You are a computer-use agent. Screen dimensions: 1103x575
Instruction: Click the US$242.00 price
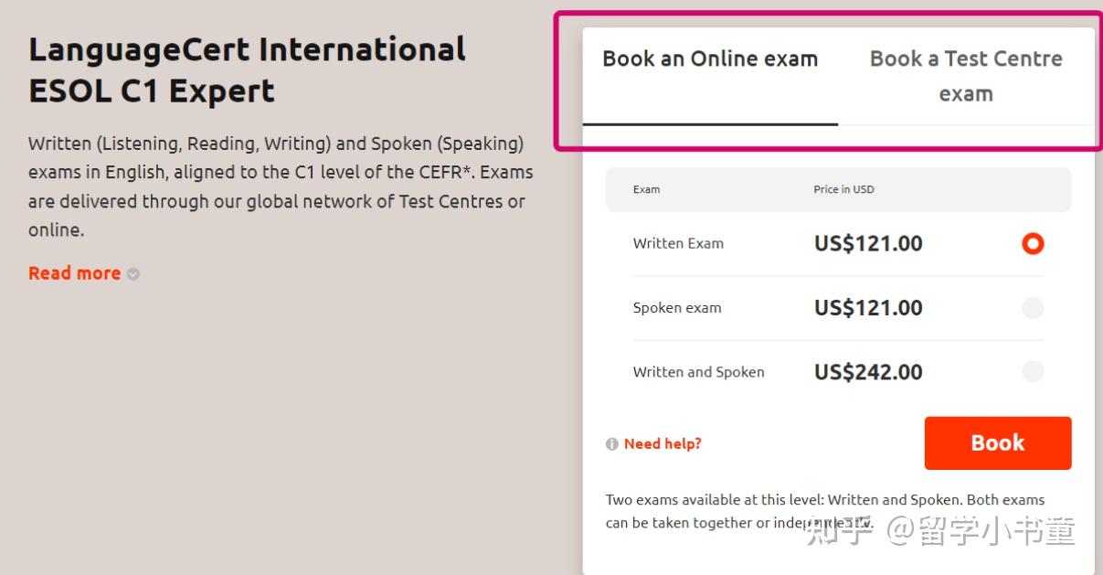tap(868, 372)
